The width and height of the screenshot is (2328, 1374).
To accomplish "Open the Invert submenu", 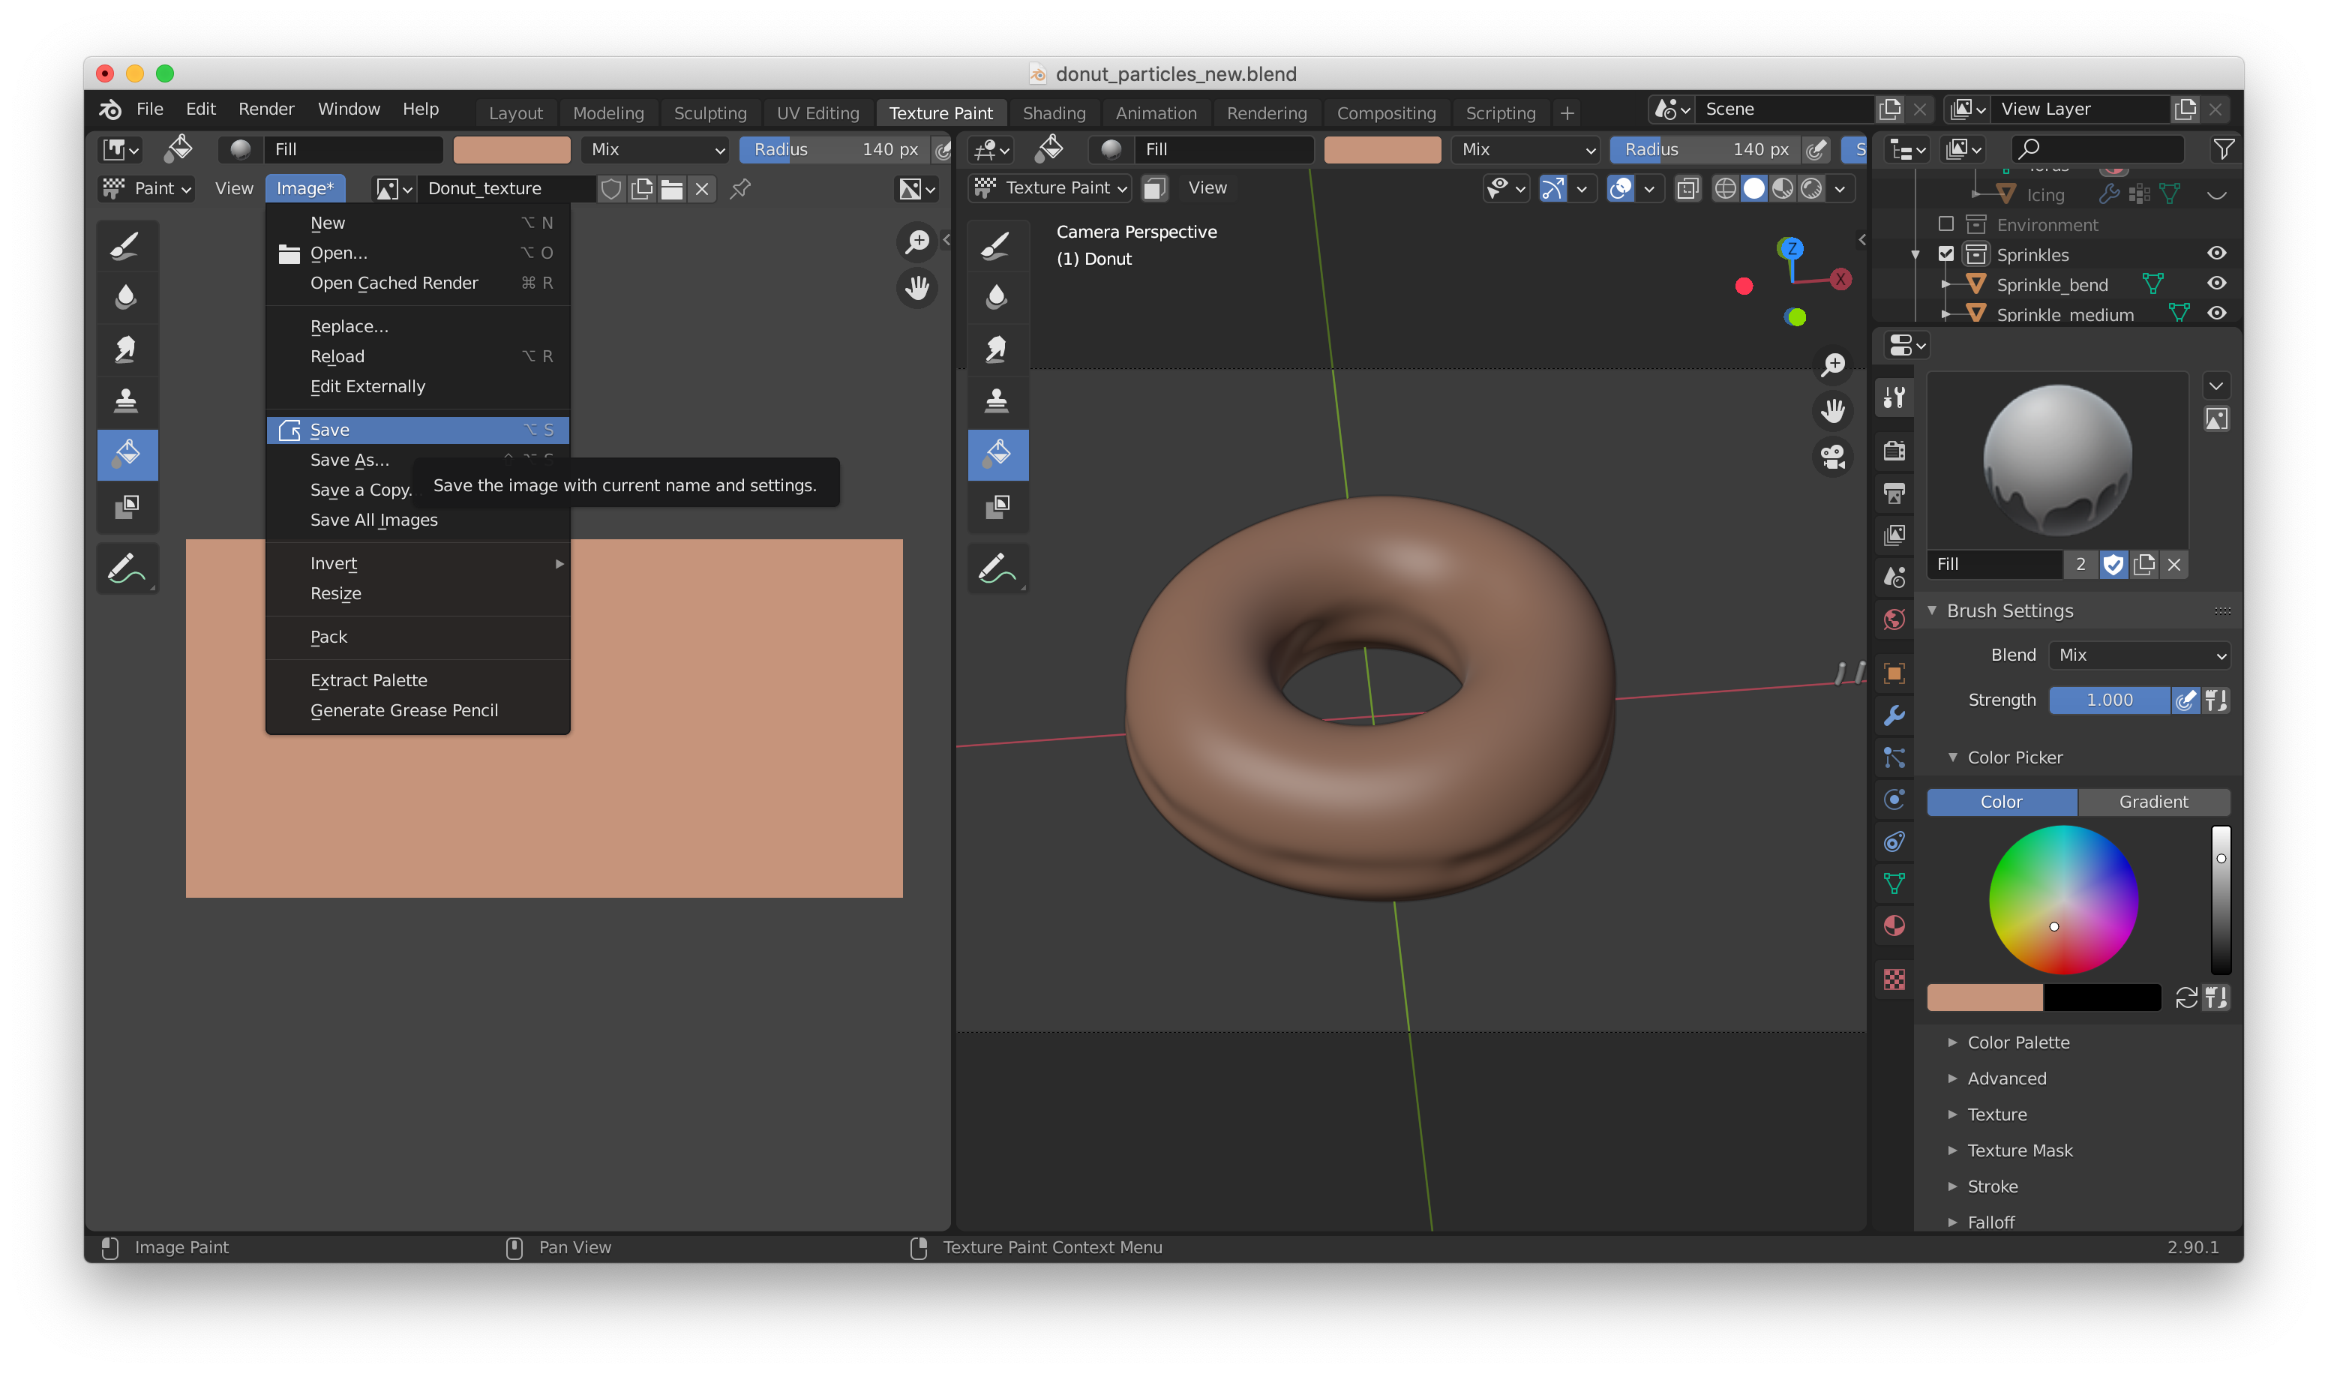I will click(x=418, y=564).
